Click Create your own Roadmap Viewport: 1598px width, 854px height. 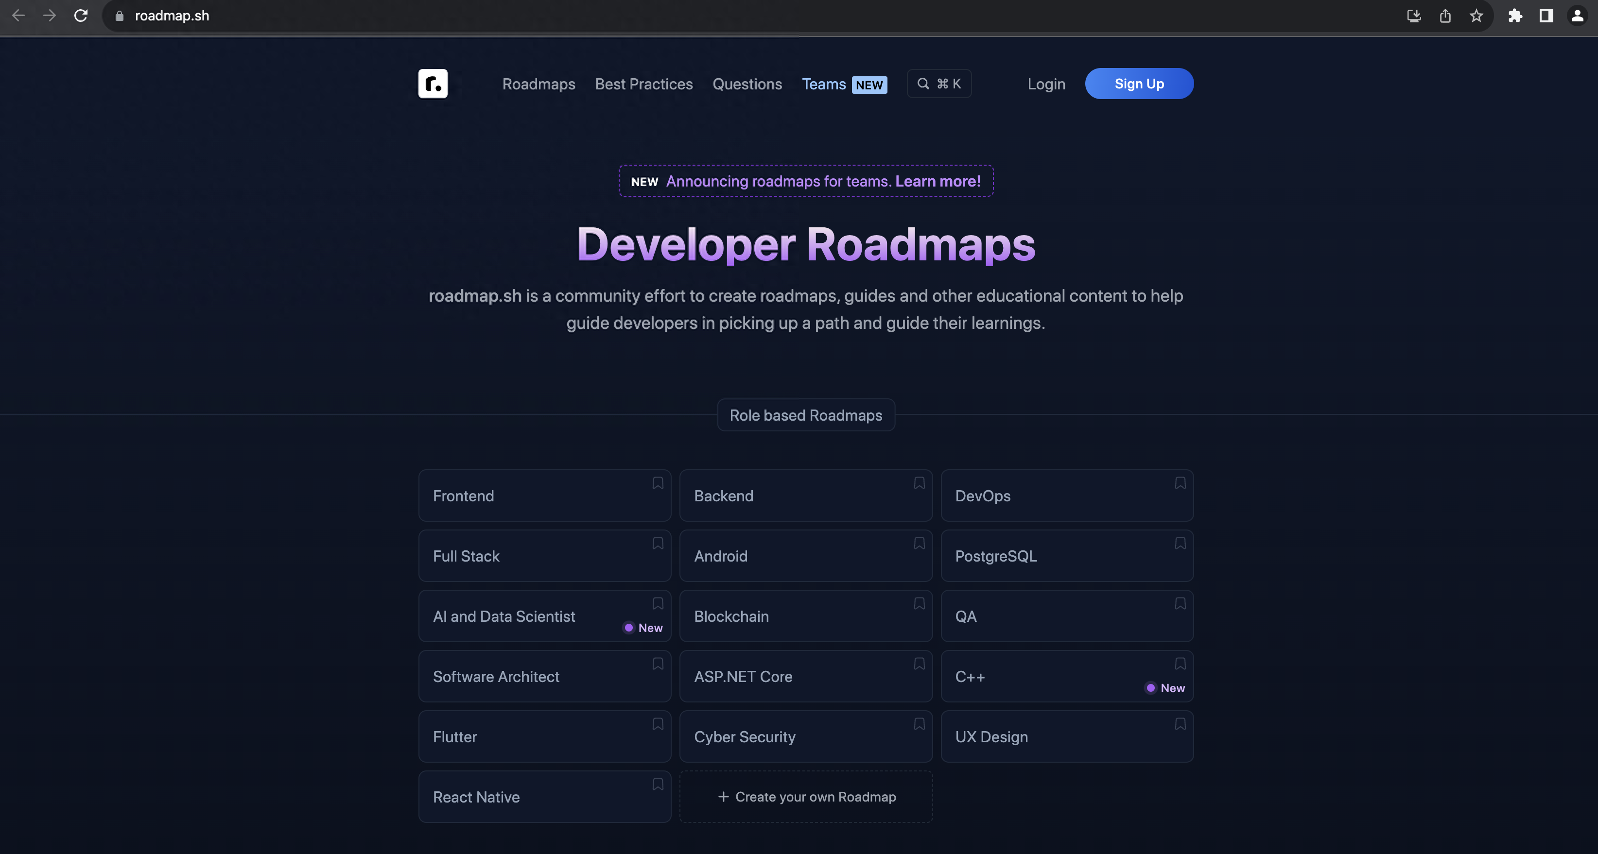(806, 796)
